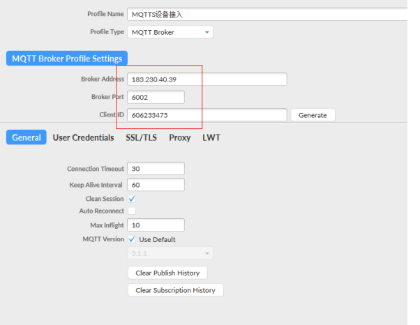This screenshot has width=420, height=325.
Task: Select the MQTT Broker Profile Settings header
Action: click(67, 59)
